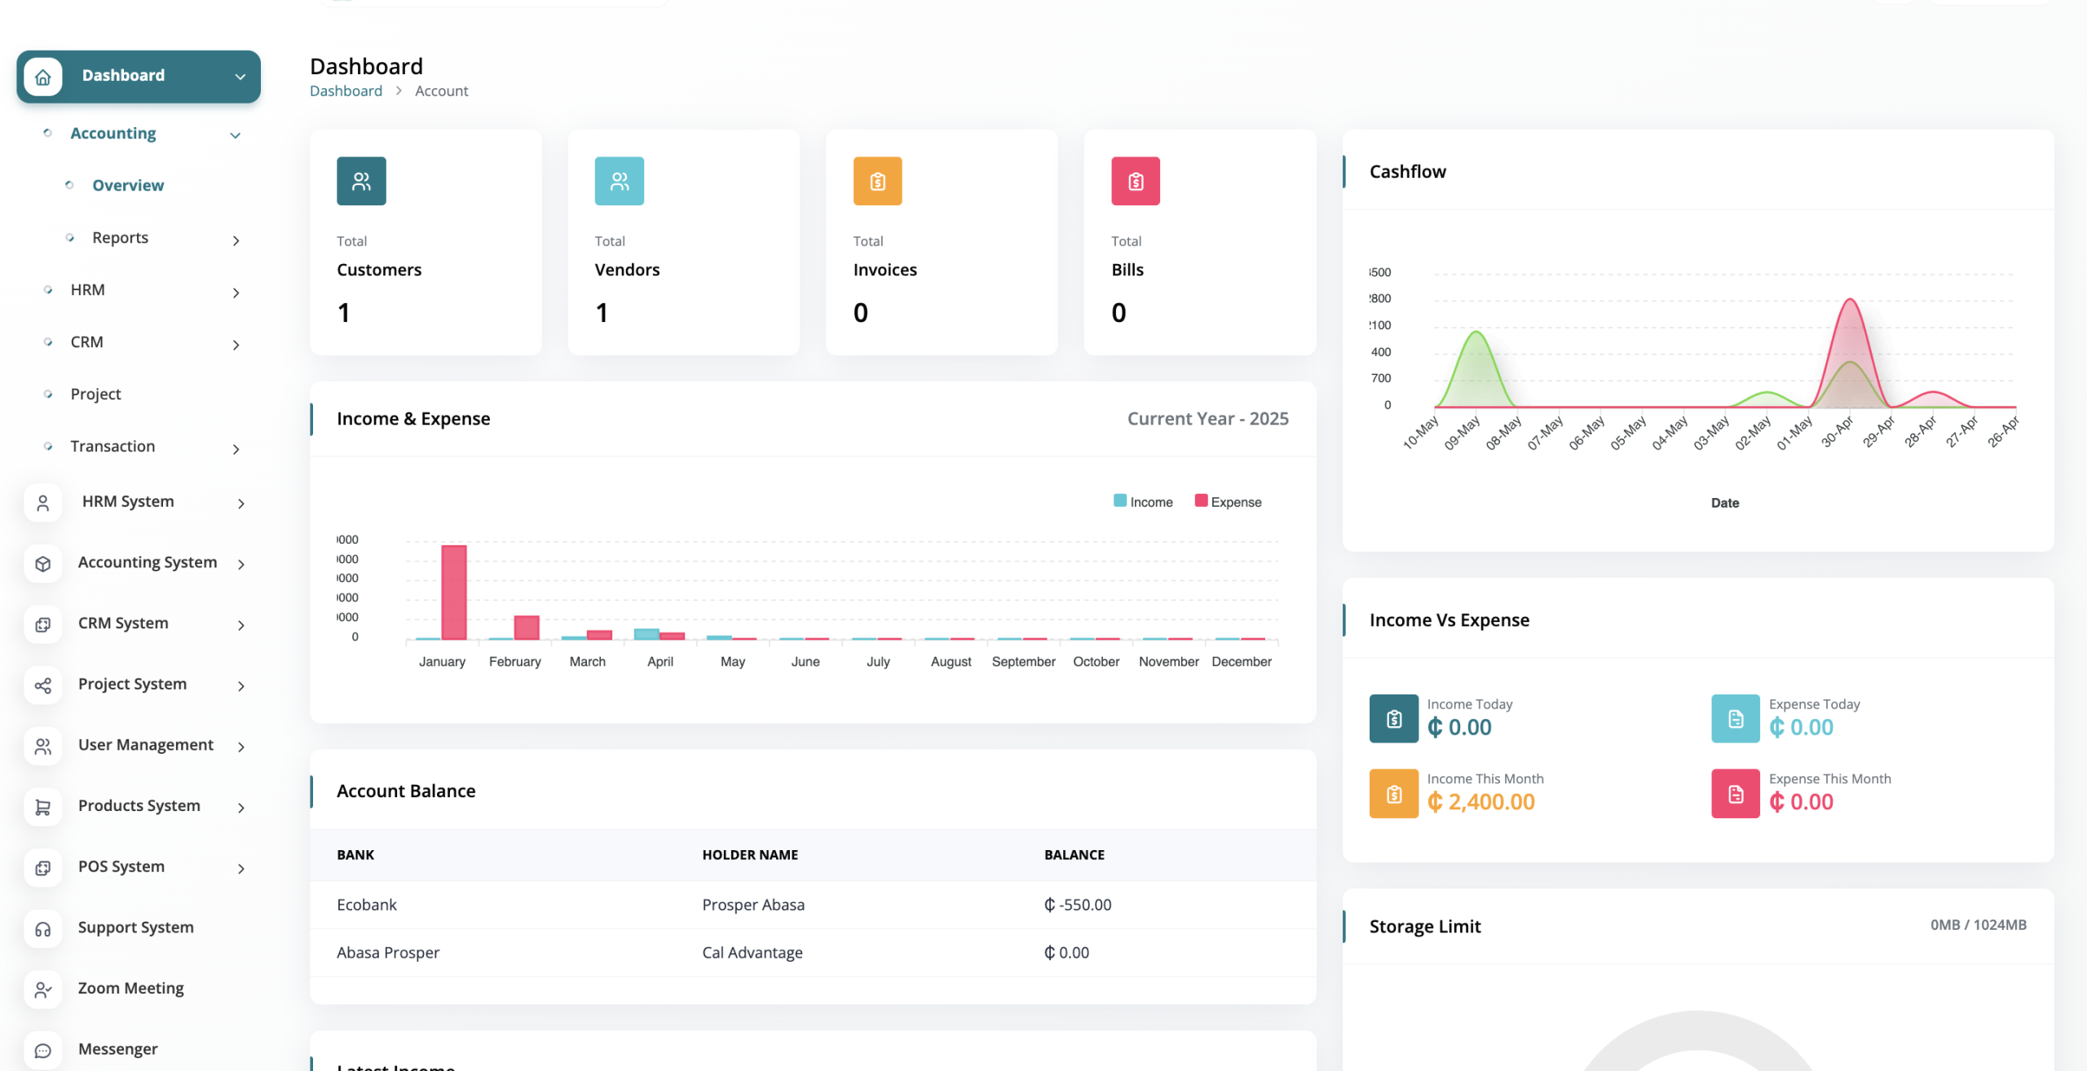Click the HOLDER NAME column header
Screen dimensions: 2087x1071
click(x=750, y=854)
